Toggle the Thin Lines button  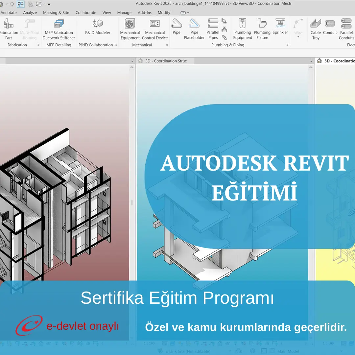[21, 4]
